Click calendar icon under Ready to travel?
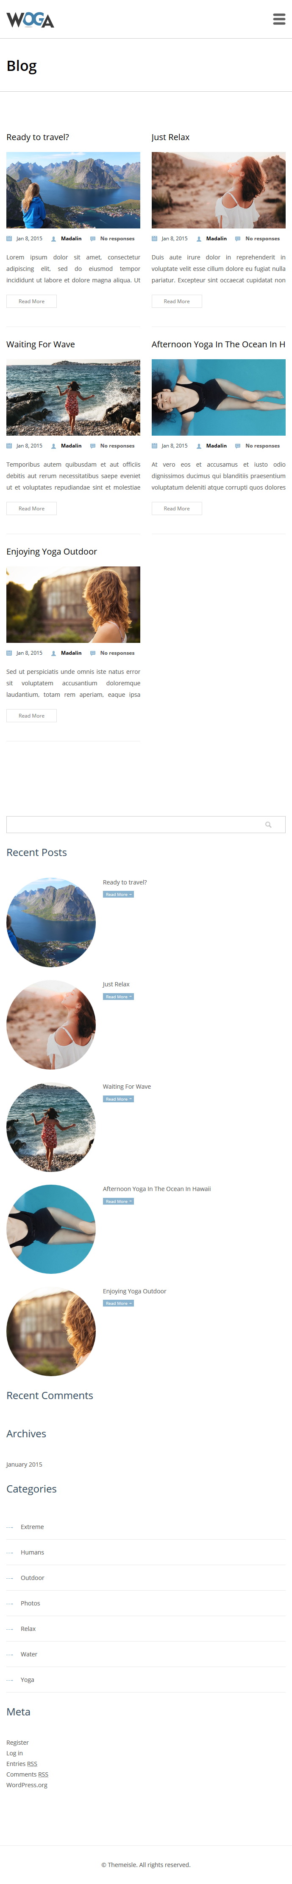This screenshot has height=1884, width=292. (x=9, y=239)
